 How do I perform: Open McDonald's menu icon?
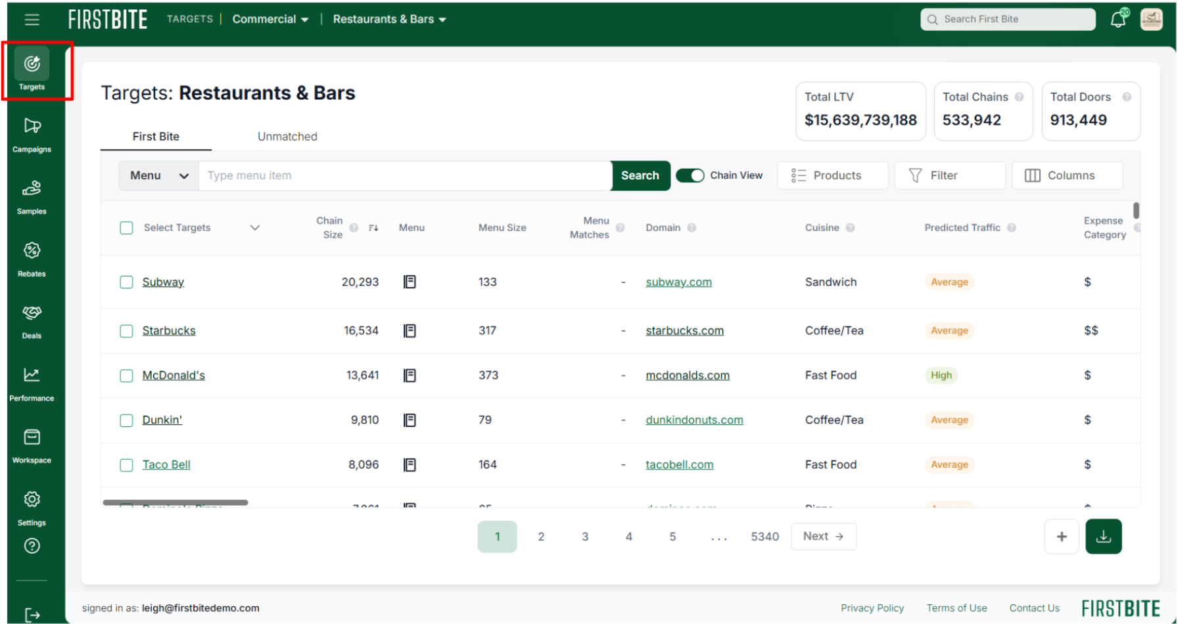tap(410, 375)
